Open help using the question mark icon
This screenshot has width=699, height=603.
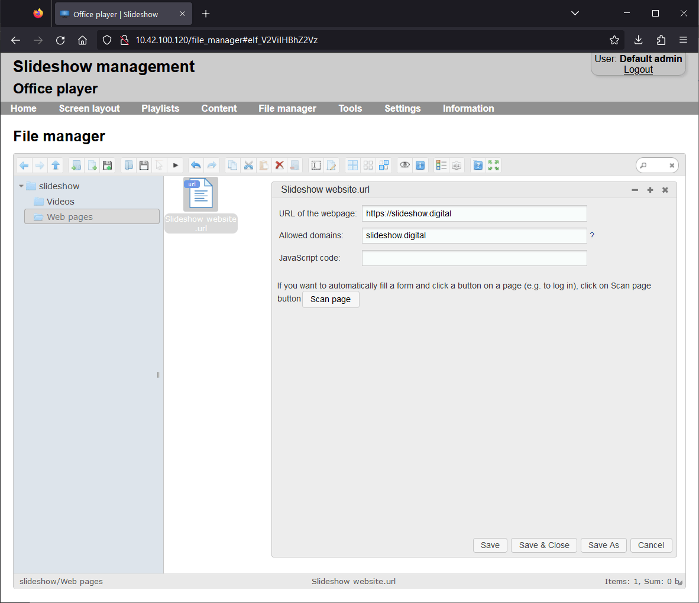coord(477,165)
